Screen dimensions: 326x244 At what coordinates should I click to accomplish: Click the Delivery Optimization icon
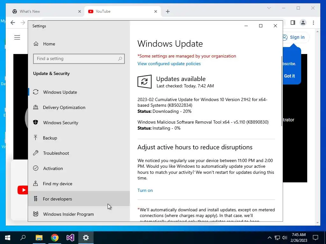point(36,107)
